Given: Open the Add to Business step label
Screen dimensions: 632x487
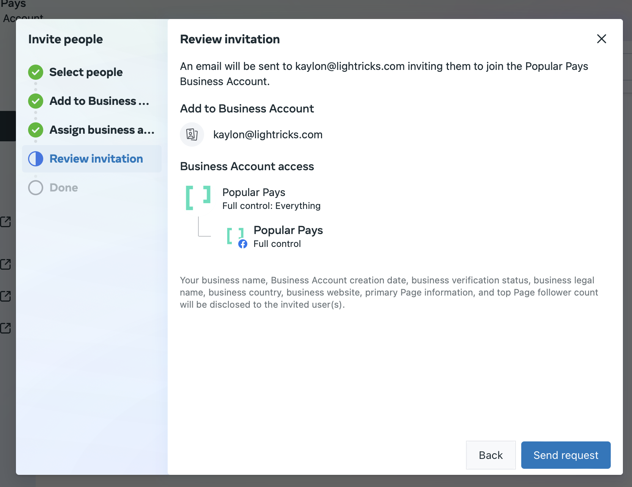Looking at the screenshot, I should tap(99, 101).
